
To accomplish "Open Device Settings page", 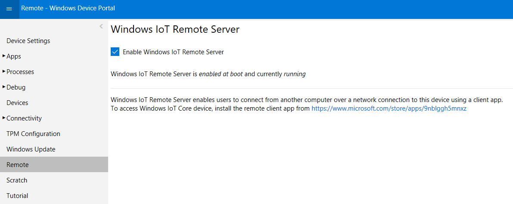I will point(28,41).
